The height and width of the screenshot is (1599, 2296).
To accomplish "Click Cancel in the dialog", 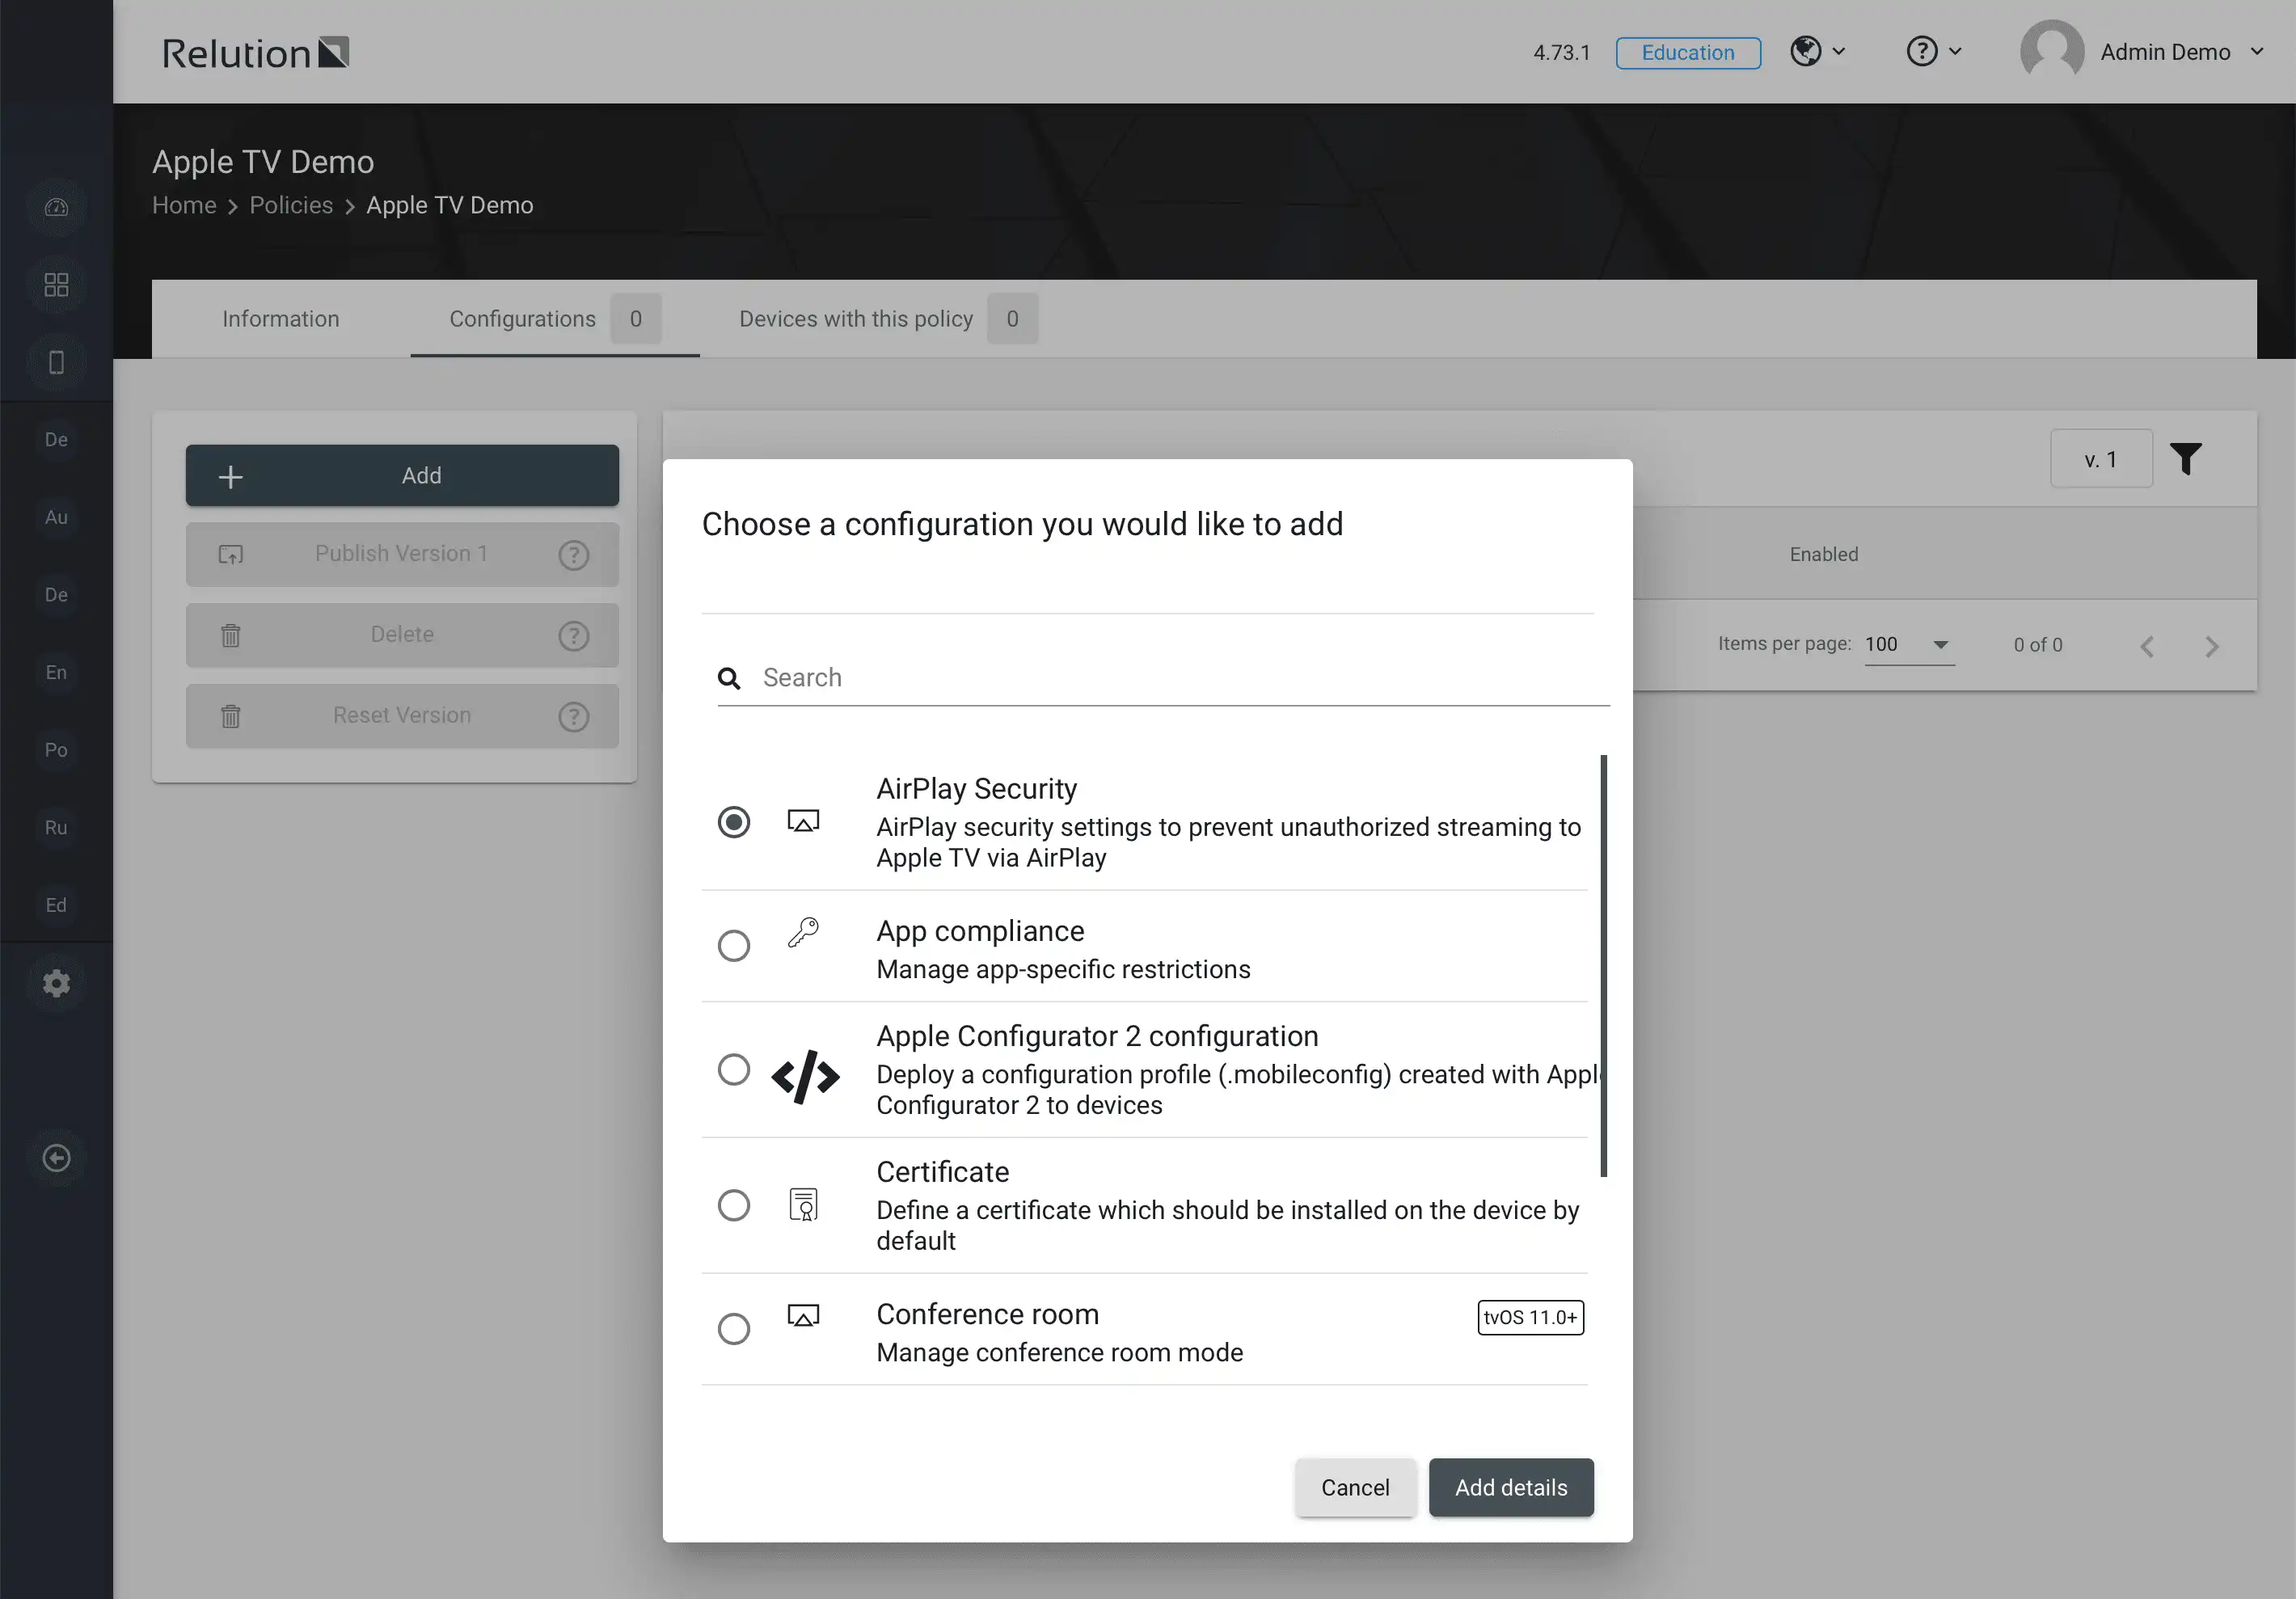I will click(1355, 1487).
